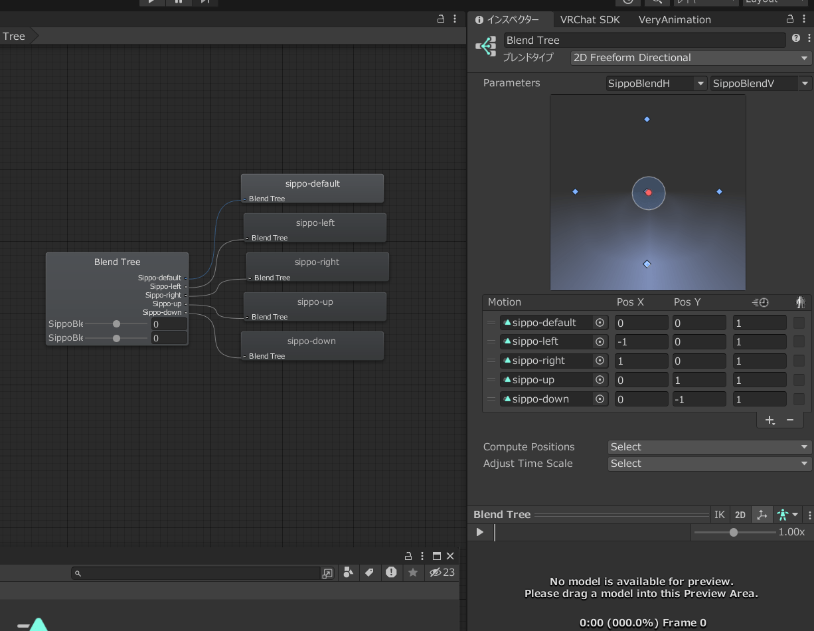Open the Favorites star icon

coord(413,573)
